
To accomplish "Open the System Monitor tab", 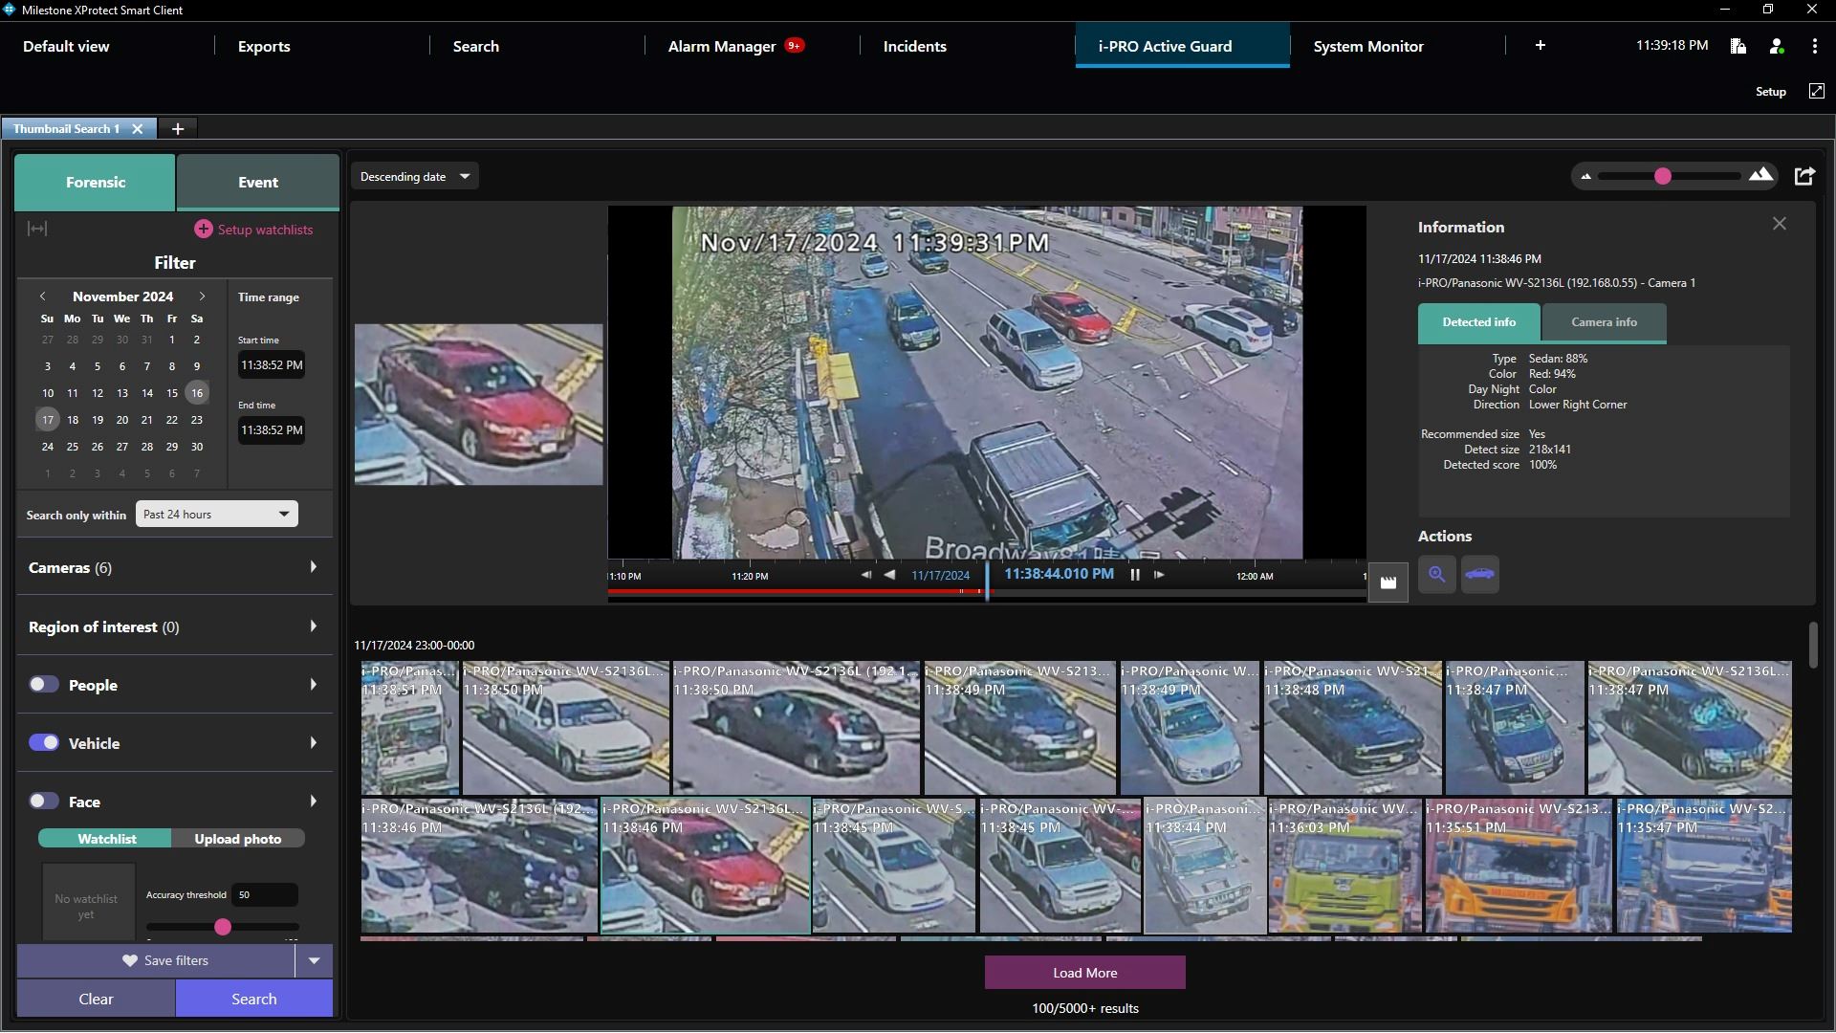I will pos(1367,46).
